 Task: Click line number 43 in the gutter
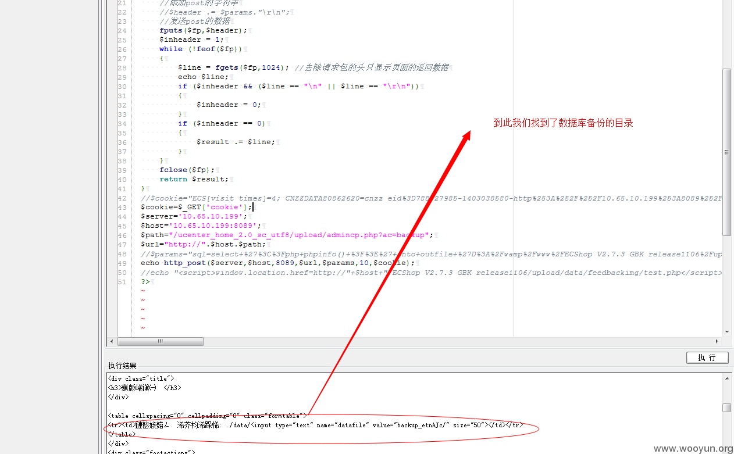coord(122,207)
